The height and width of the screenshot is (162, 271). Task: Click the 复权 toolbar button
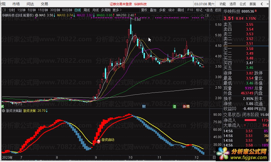[144, 10]
